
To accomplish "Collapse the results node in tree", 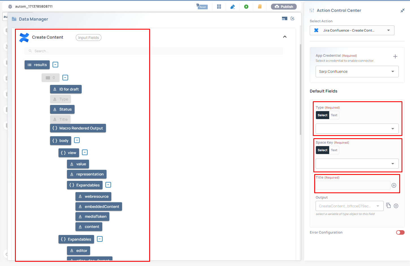I will (x=55, y=65).
